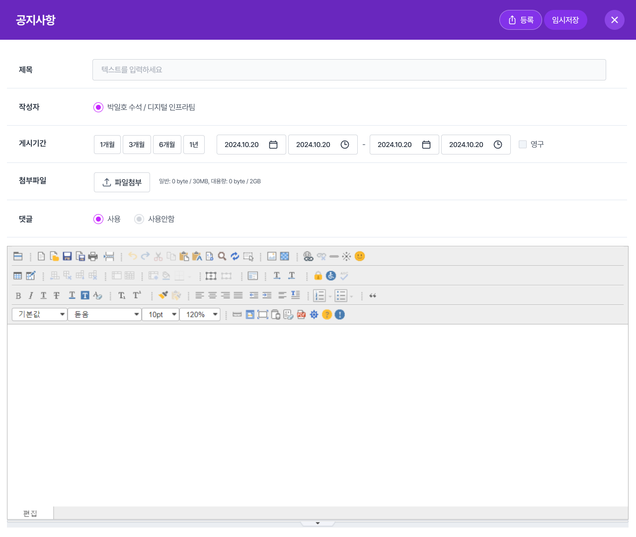This screenshot has width=636, height=537.
Task: Open find with the magnifier icon
Action: coord(222,256)
